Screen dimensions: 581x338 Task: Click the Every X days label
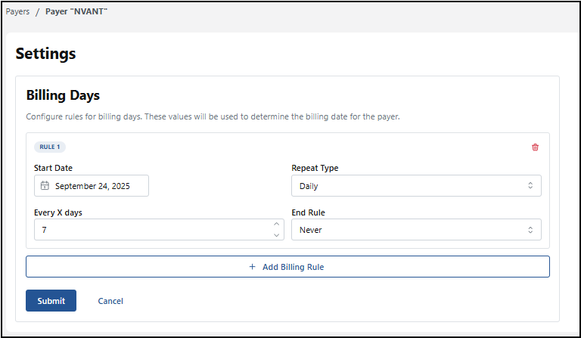click(x=58, y=212)
